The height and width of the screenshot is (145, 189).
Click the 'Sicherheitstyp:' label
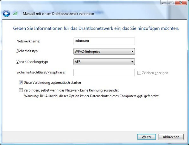tap(28, 51)
